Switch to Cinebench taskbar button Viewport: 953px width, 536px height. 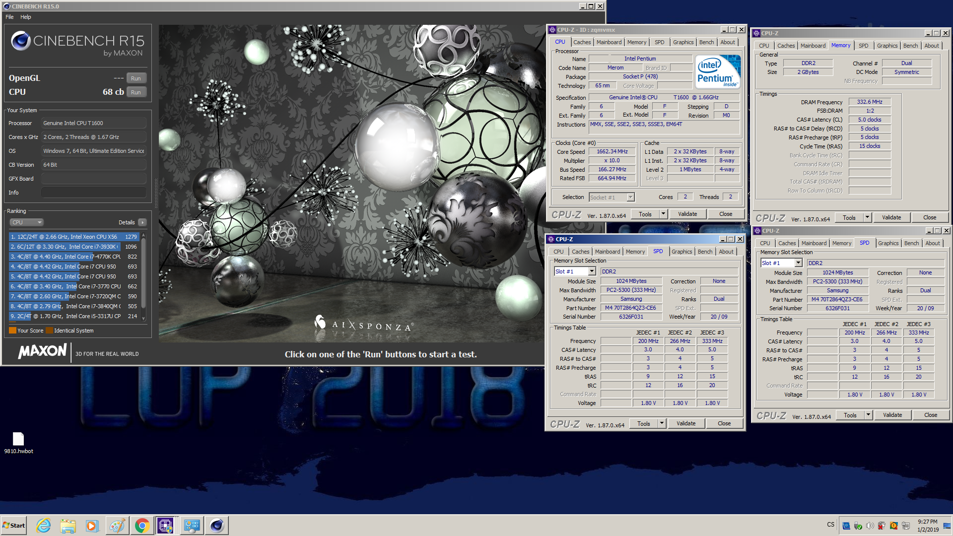216,526
